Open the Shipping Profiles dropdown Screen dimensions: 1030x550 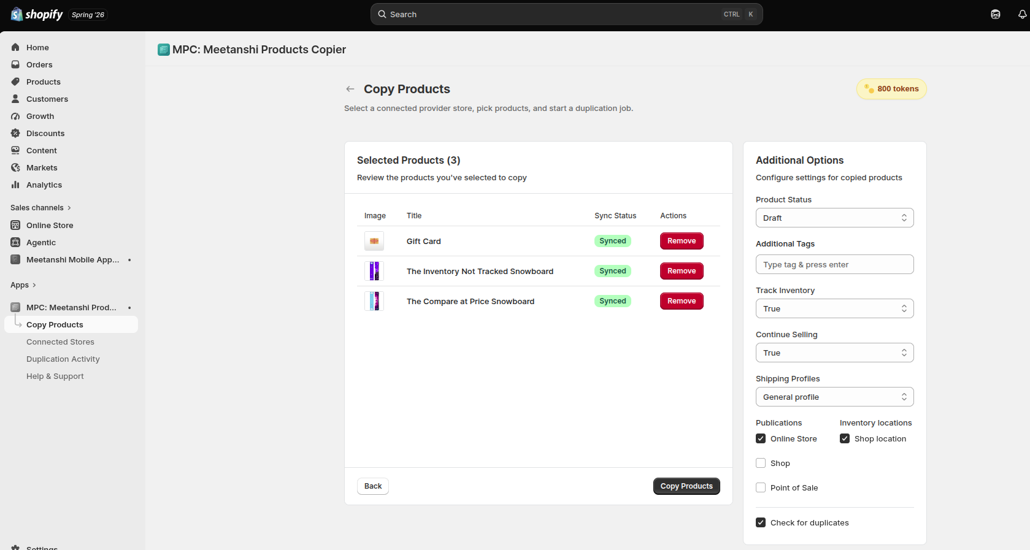[x=834, y=397]
